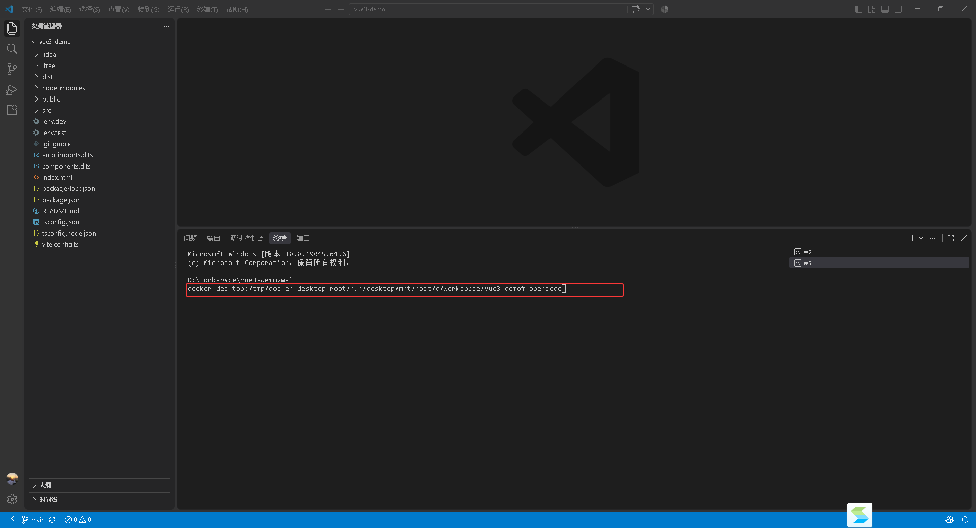Open the Accounts avatar menu

click(x=12, y=479)
